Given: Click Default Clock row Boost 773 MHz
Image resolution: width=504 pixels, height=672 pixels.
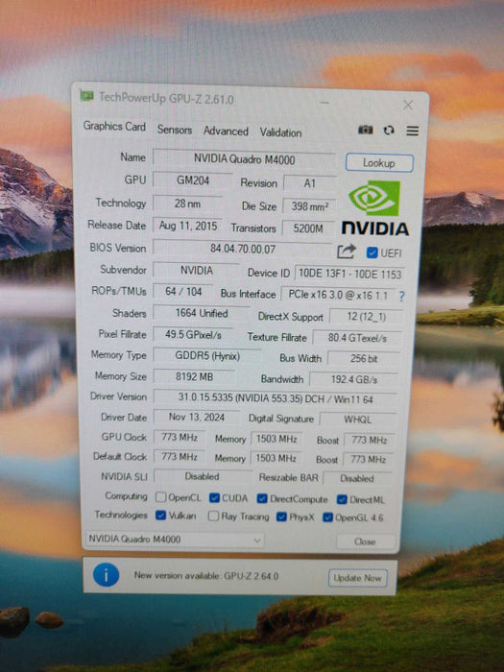Looking at the screenshot, I should (x=368, y=460).
